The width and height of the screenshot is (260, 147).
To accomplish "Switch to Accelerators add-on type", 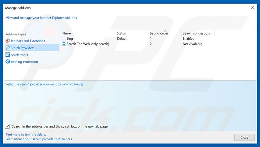I will tap(19, 55).
